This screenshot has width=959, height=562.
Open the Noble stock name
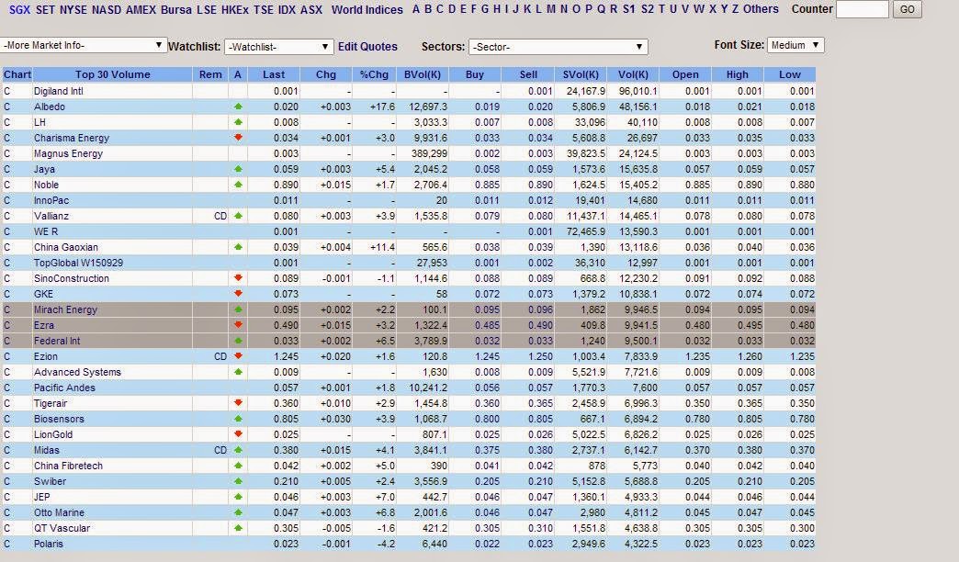pos(47,185)
